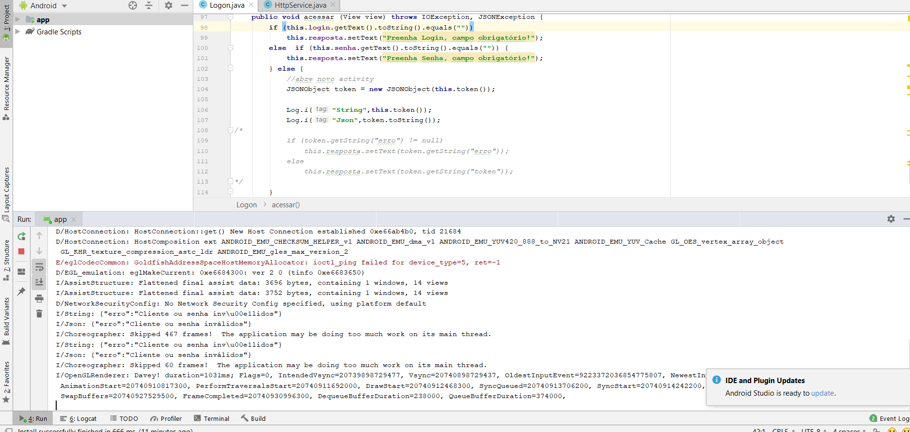Hide the Run tool window
Image resolution: width=910 pixels, height=432 pixels.
(x=906, y=219)
